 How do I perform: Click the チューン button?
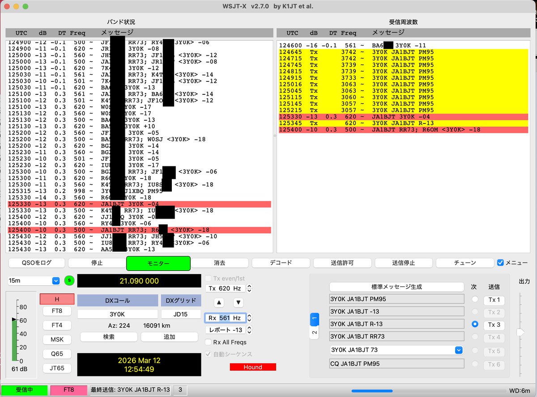pos(465,263)
